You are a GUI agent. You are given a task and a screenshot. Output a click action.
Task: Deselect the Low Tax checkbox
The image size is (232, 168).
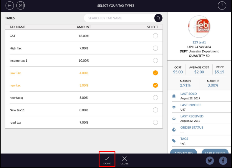click(x=155, y=73)
